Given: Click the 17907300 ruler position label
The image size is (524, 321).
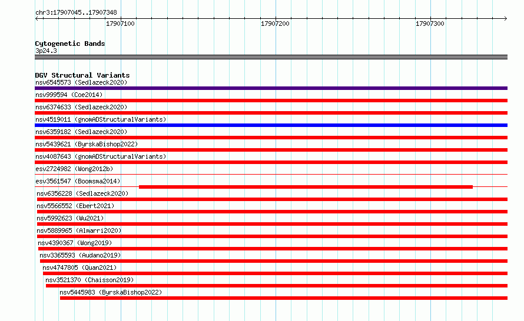Looking at the screenshot, I should point(430,24).
